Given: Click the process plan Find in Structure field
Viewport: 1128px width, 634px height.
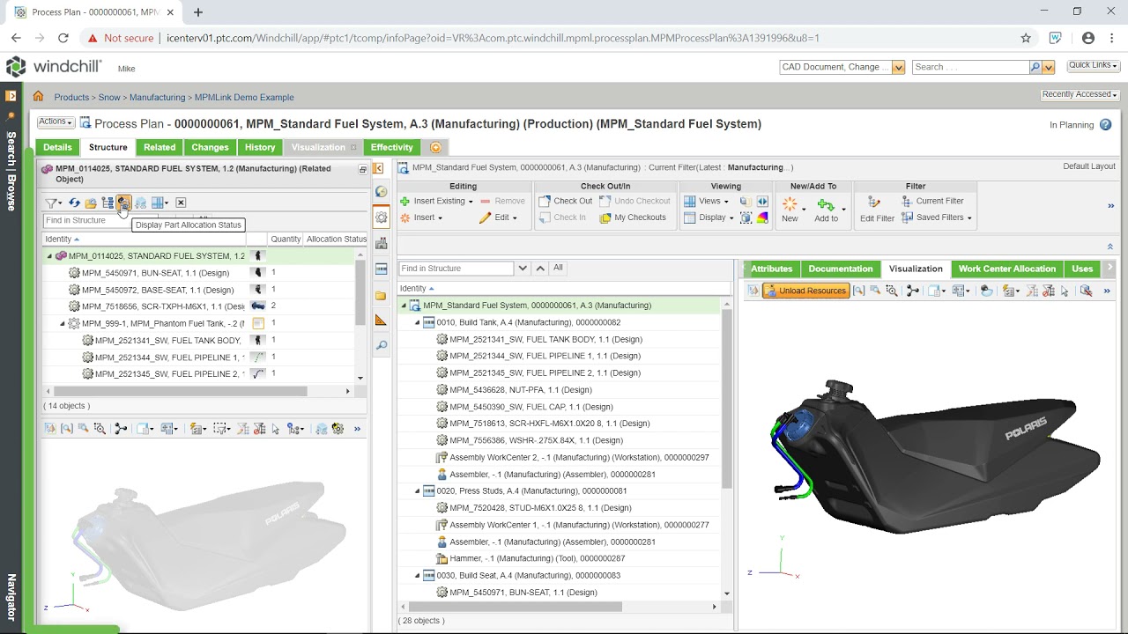Looking at the screenshot, I should [456, 269].
